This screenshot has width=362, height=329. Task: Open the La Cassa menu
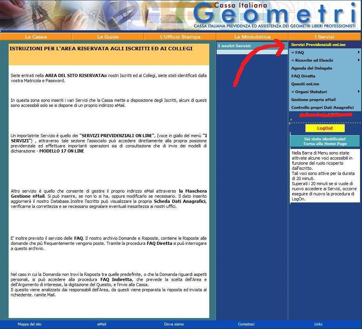click(36, 37)
